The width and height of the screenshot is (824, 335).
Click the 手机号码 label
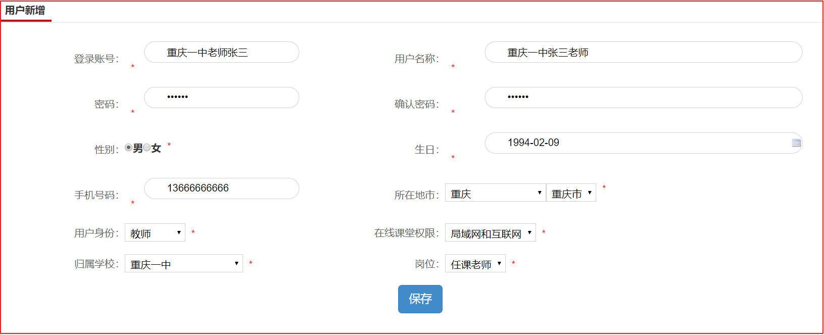[96, 195]
